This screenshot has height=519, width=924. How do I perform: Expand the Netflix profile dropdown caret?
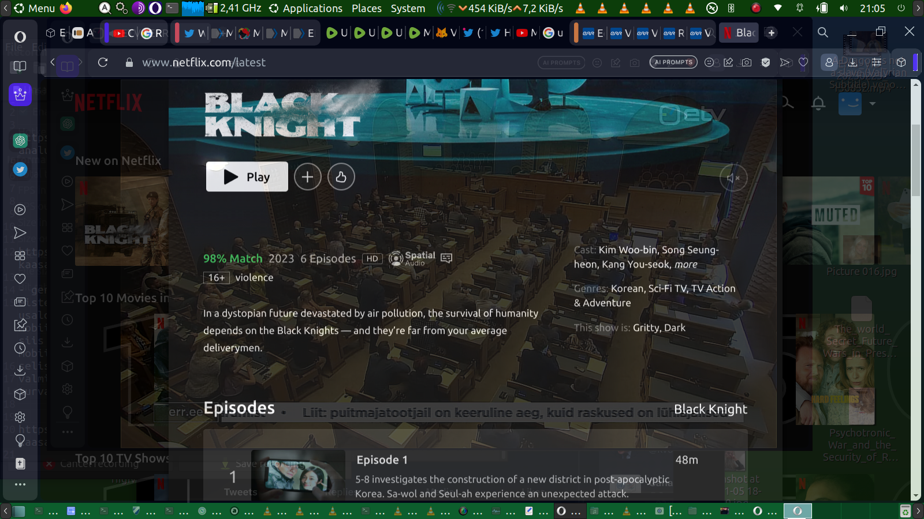click(x=873, y=104)
